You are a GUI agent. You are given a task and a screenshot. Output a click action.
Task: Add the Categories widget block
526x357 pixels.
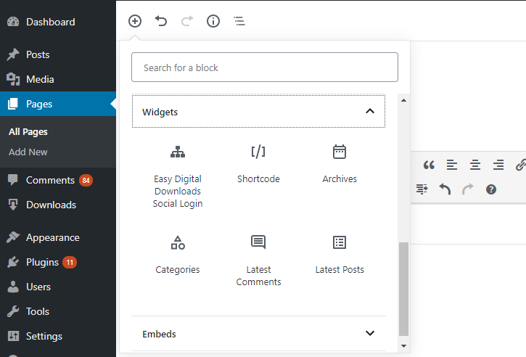click(x=178, y=255)
